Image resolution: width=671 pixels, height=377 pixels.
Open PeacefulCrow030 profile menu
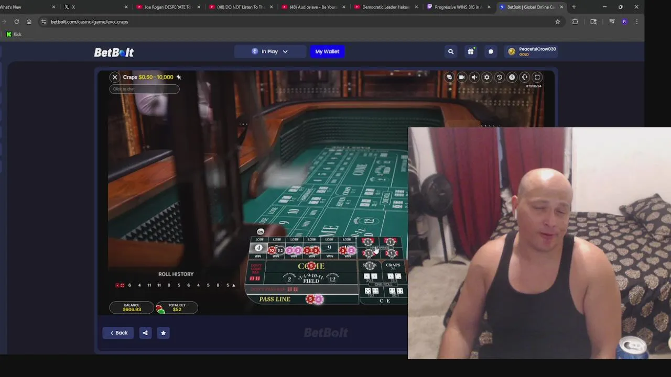point(532,51)
